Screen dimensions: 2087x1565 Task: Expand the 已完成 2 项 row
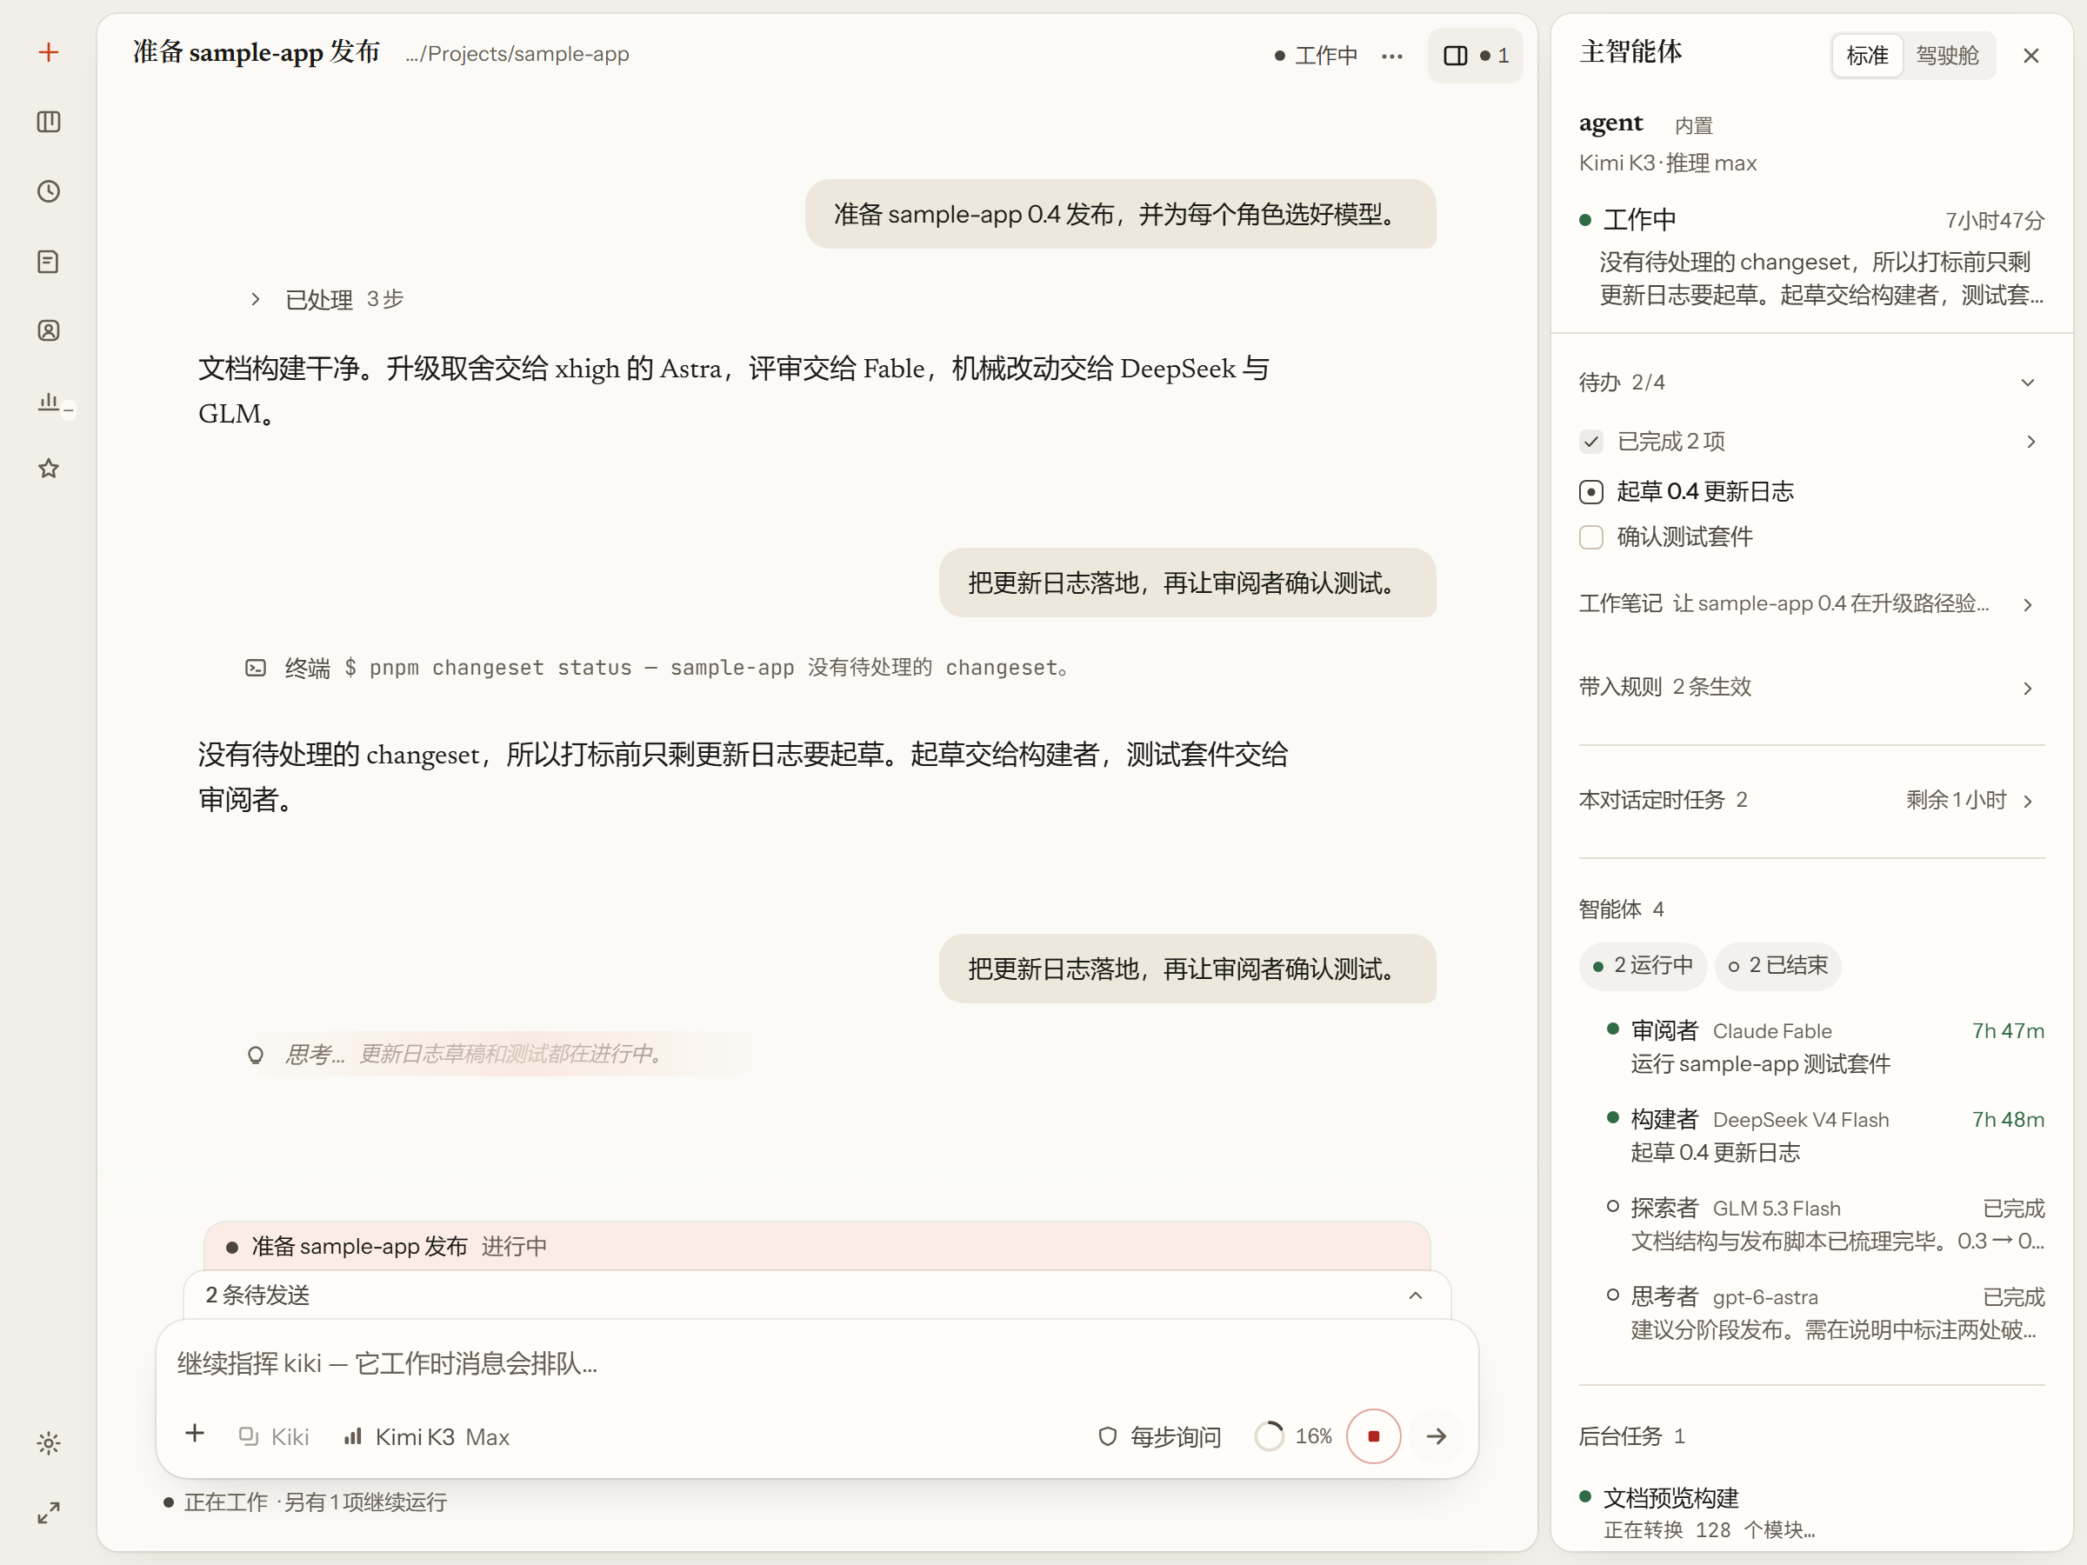pos(1811,442)
